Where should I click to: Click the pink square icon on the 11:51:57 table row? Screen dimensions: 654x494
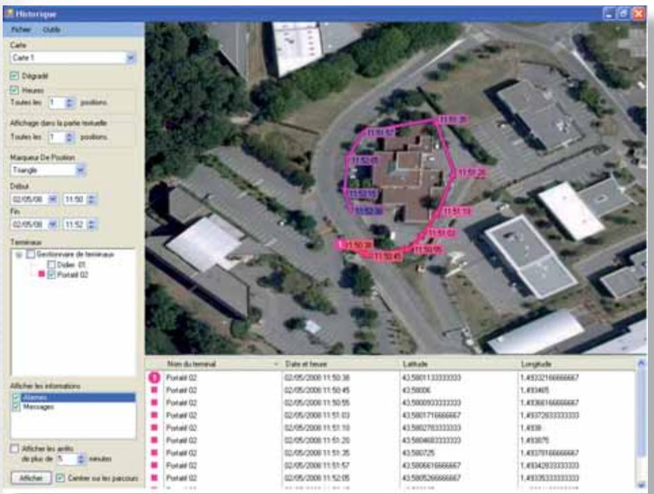coord(155,466)
